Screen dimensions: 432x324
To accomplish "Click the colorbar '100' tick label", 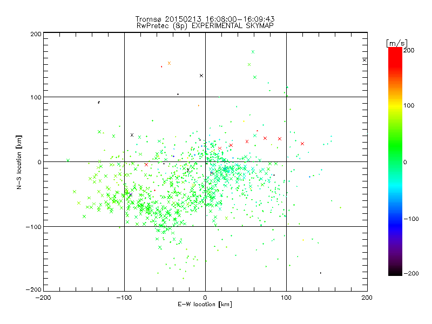I will 409,105.
